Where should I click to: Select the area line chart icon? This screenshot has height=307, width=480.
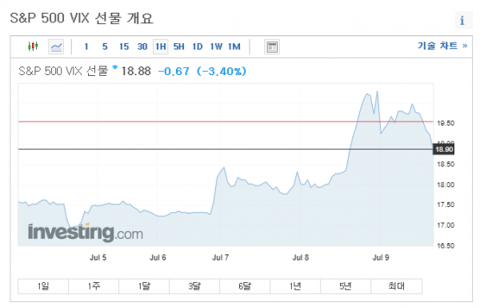point(56,47)
